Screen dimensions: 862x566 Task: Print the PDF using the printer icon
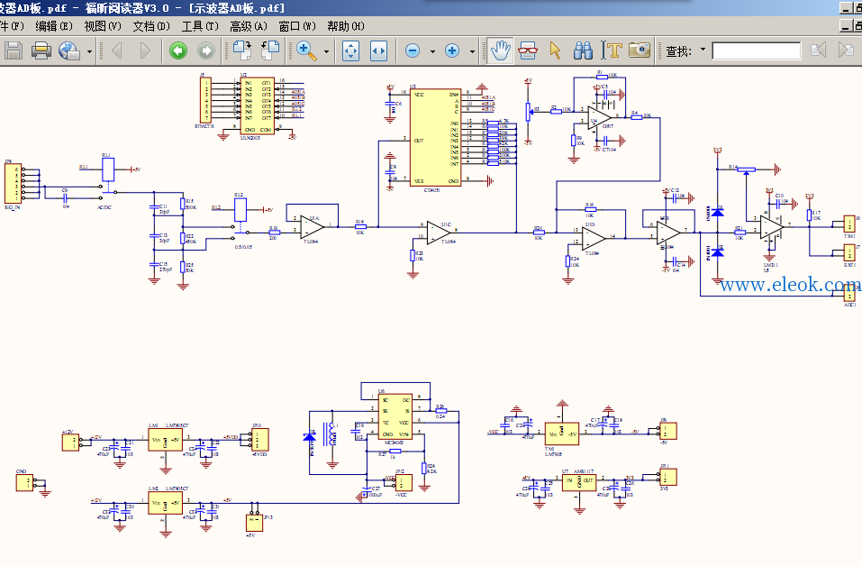41,50
